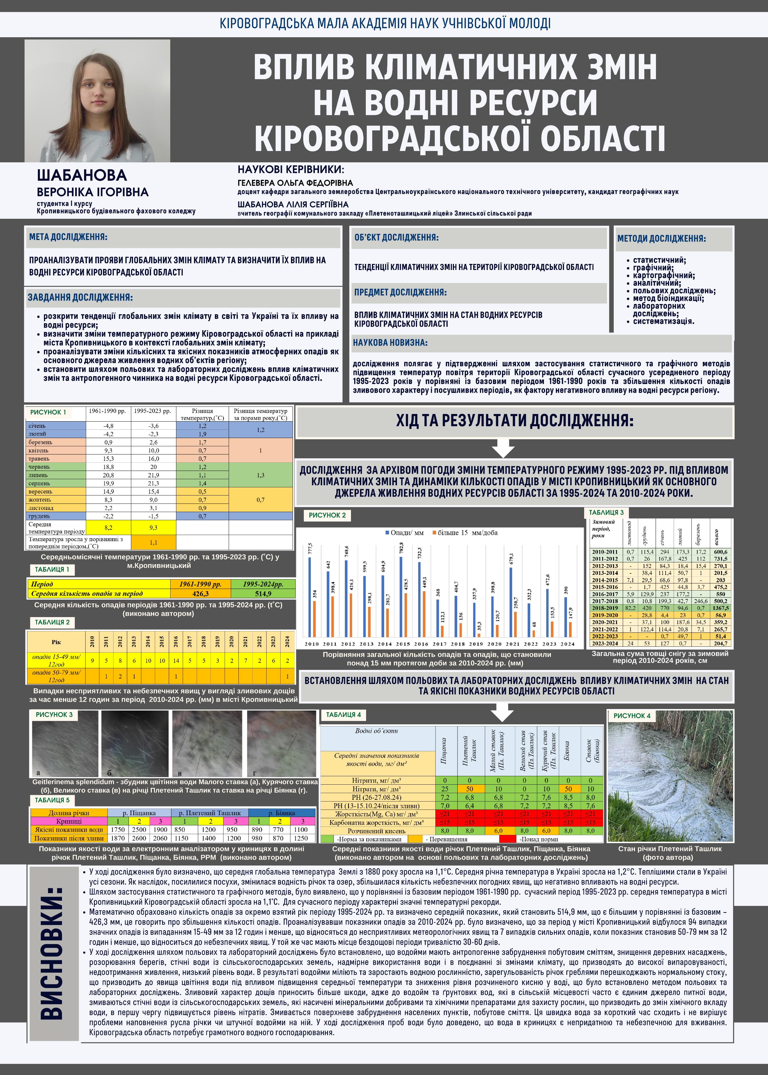Click the 'РИСУНОК 2' label
Viewport: 768px width, 1075px height.
[327, 515]
